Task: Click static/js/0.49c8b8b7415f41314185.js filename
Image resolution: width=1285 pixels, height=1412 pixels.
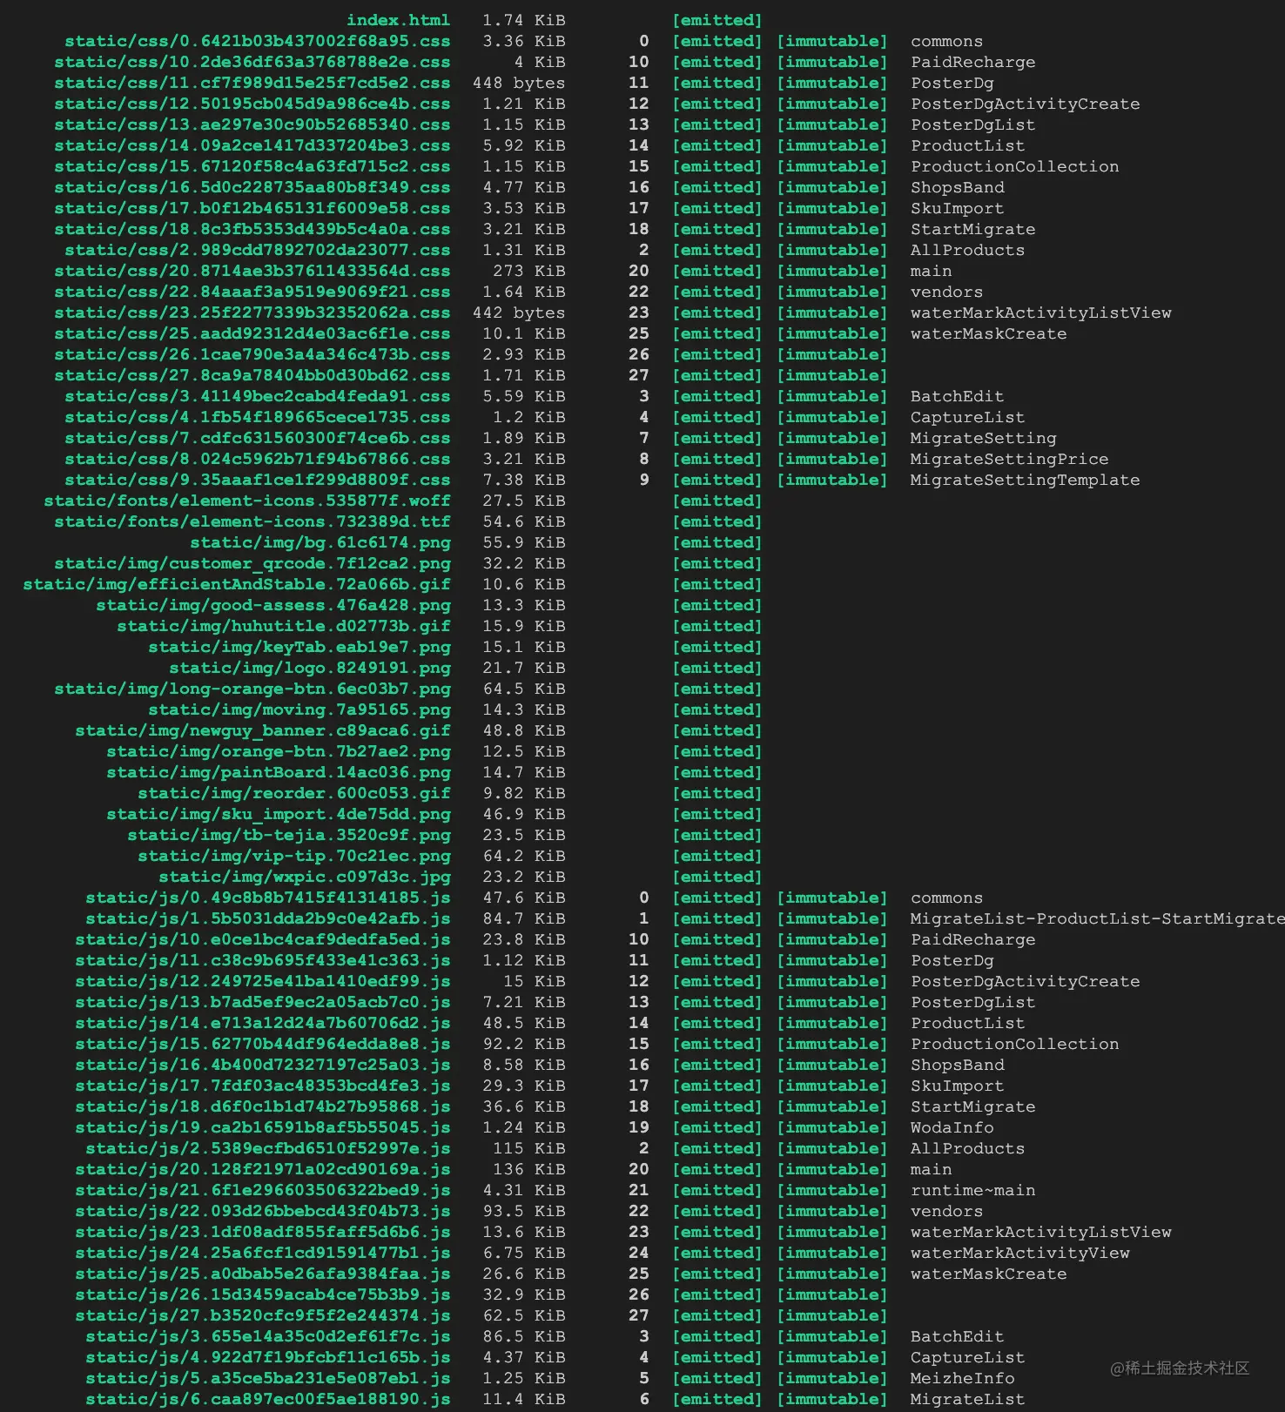Action: [268, 898]
